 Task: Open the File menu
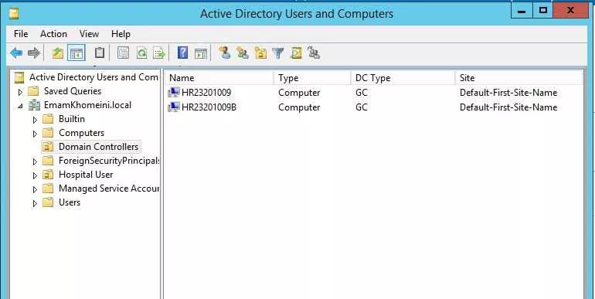[x=21, y=34]
